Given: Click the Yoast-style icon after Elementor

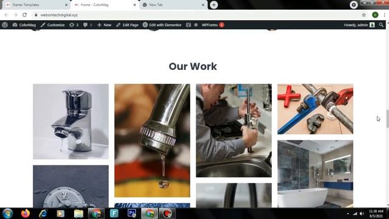Looking at the screenshot, I should click(188, 25).
